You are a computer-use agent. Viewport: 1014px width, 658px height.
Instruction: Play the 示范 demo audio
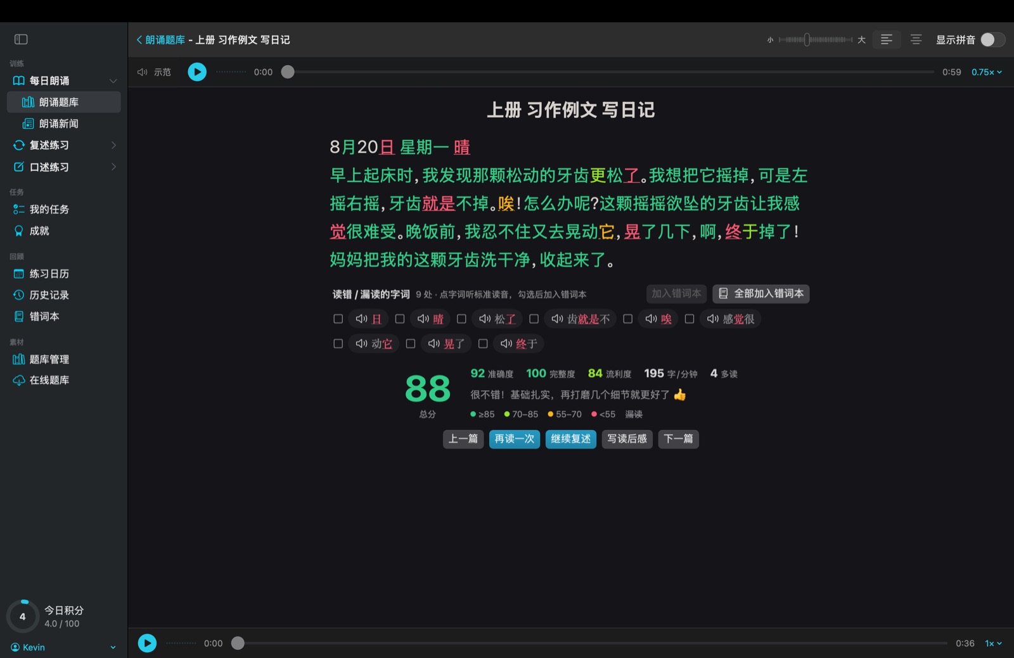[x=197, y=72]
